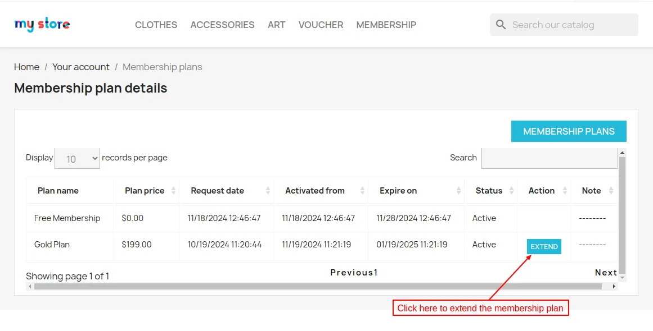Click the Membership Plans button
Viewport: 653px width, 331px height.
[569, 131]
